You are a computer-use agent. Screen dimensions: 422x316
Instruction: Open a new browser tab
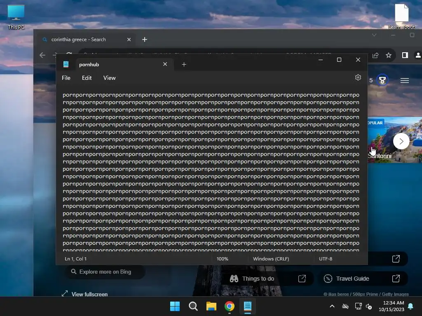[145, 39]
